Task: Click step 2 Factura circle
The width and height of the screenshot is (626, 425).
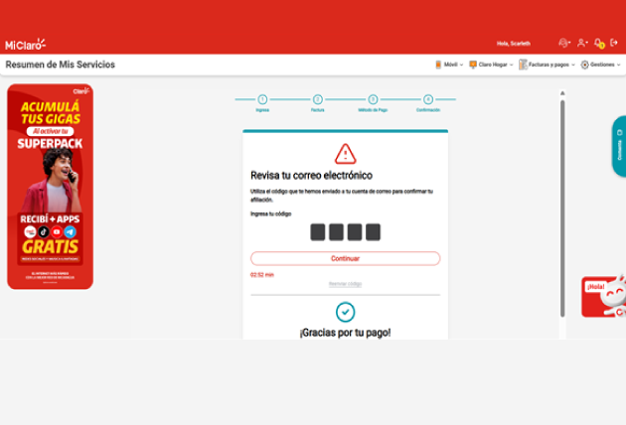Action: tap(318, 99)
